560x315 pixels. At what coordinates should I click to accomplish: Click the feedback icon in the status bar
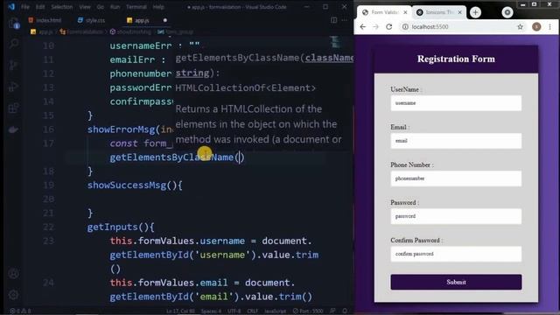pyautogui.click(x=332, y=311)
